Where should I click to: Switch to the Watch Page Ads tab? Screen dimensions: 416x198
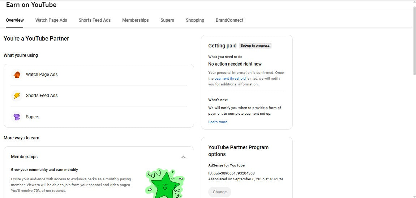pyautogui.click(x=51, y=20)
